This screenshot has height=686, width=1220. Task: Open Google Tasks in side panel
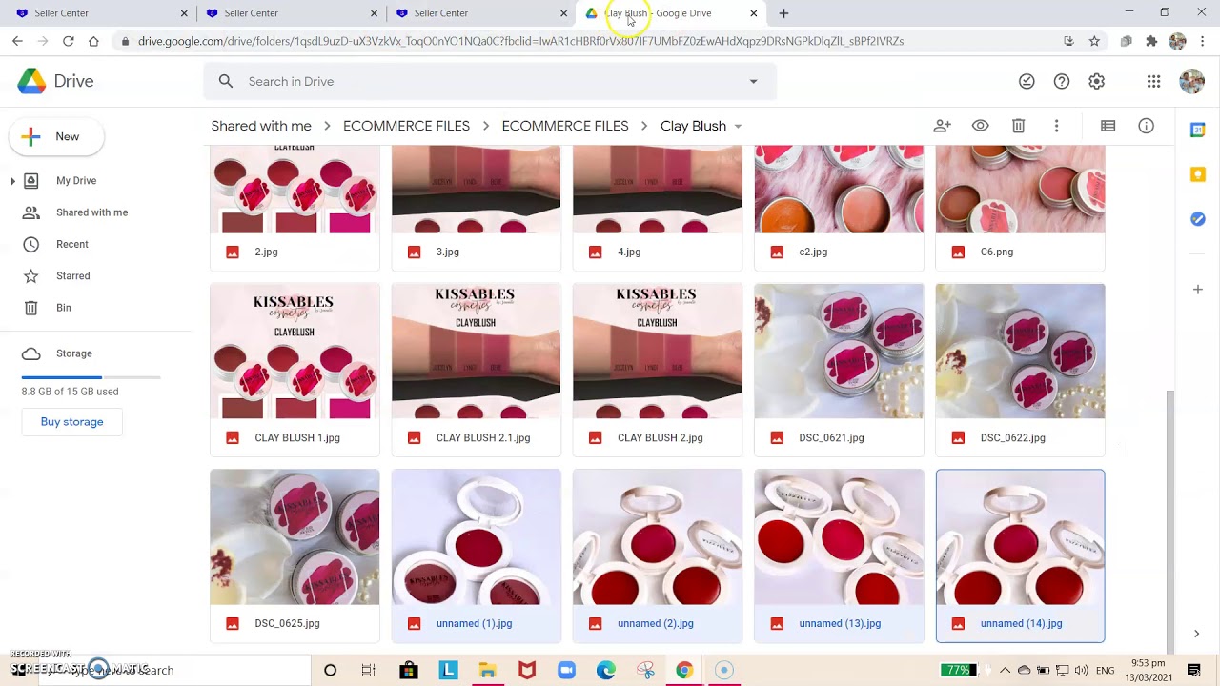point(1198,218)
